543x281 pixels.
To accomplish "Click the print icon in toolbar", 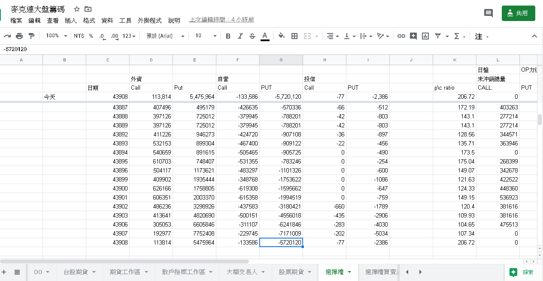I will pyautogui.click(x=19, y=36).
